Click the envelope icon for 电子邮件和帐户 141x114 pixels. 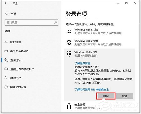point(6,51)
